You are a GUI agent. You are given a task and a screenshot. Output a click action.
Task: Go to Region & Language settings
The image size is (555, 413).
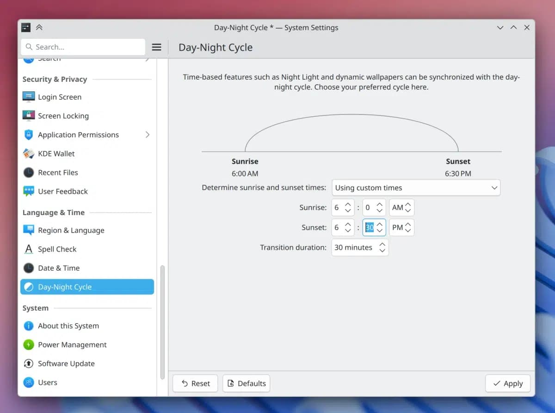(71, 230)
